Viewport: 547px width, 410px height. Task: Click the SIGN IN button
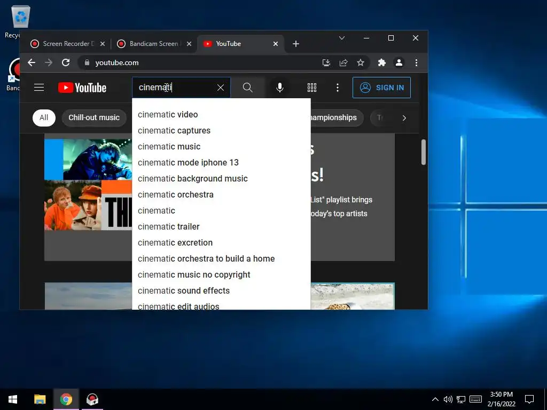[x=381, y=88]
